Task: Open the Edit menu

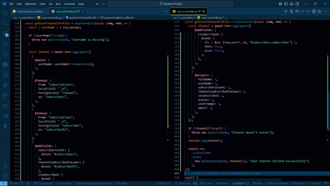Action: (x=19, y=4)
